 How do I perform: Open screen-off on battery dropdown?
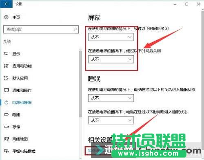111,37
